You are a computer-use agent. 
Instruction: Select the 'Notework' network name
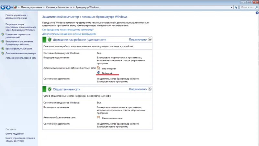[x=107, y=73]
